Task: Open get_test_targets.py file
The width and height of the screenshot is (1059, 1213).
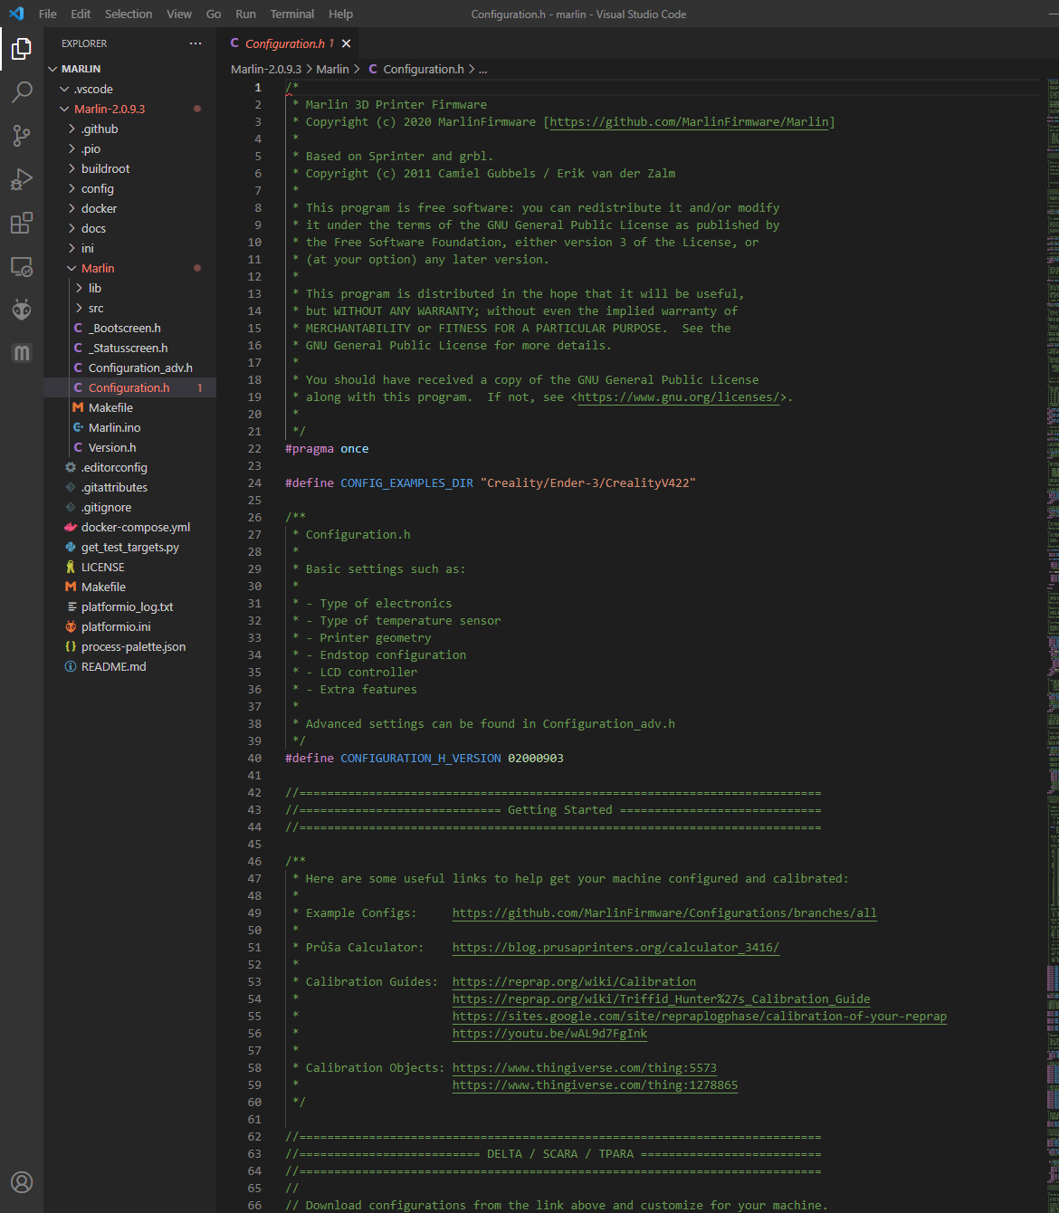Action: 129,547
